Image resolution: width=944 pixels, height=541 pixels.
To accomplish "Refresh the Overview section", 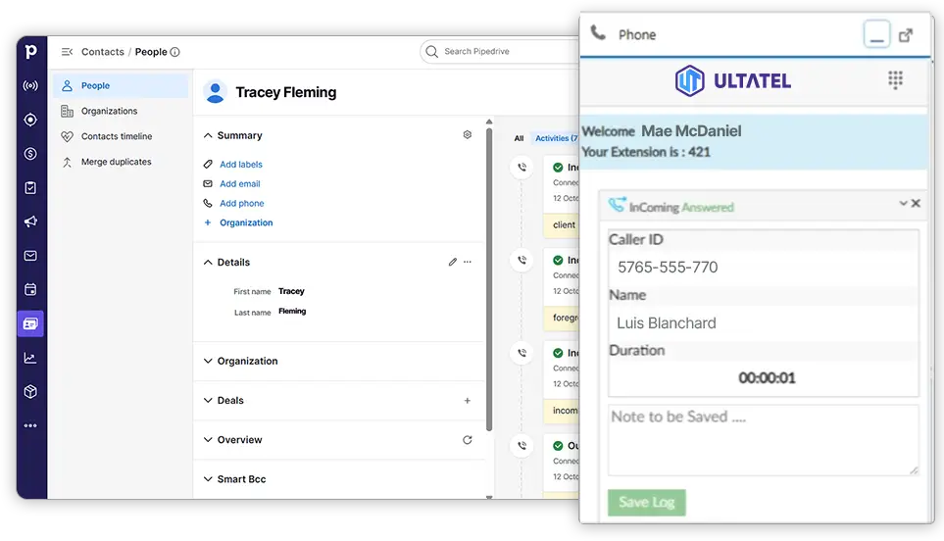I will [467, 440].
